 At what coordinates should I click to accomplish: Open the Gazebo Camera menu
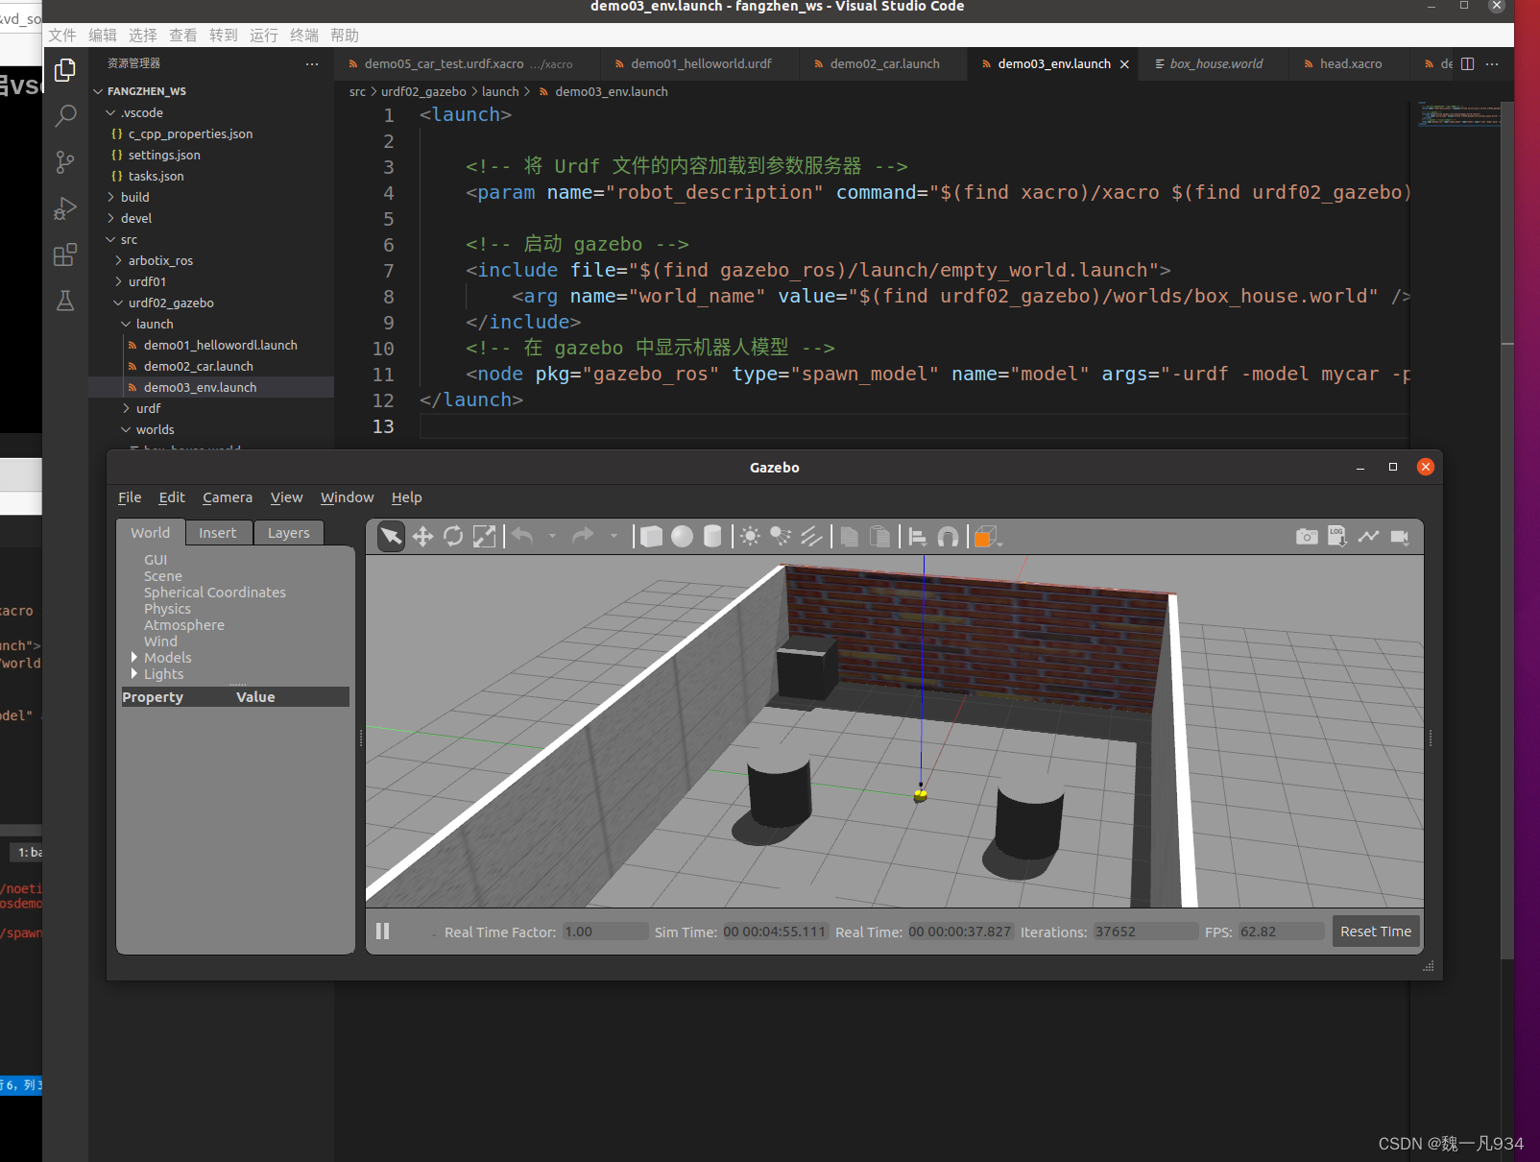tap(228, 497)
